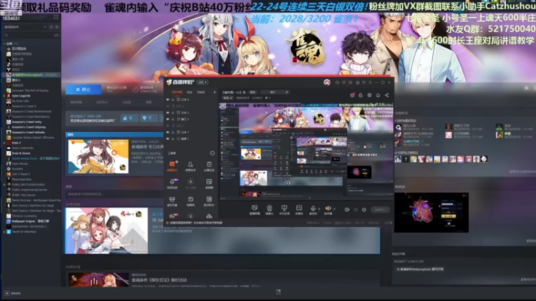Select Assassin's Creed Unity in library
Image resolution: width=536 pixels, height=301 pixels.
click(x=26, y=122)
